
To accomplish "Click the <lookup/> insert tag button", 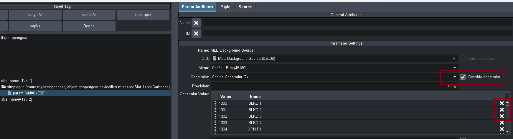I will (x=143, y=15).
